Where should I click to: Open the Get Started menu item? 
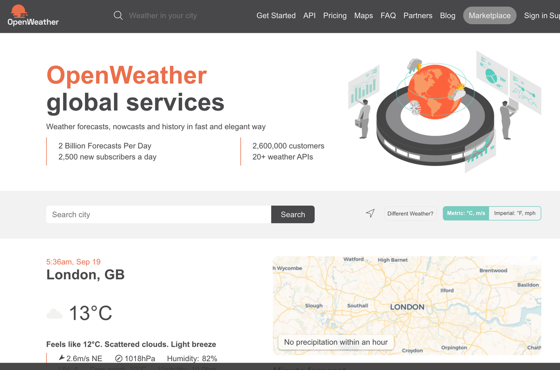276,15
